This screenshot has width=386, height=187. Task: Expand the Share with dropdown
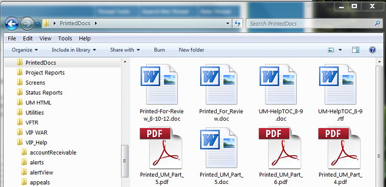125,50
